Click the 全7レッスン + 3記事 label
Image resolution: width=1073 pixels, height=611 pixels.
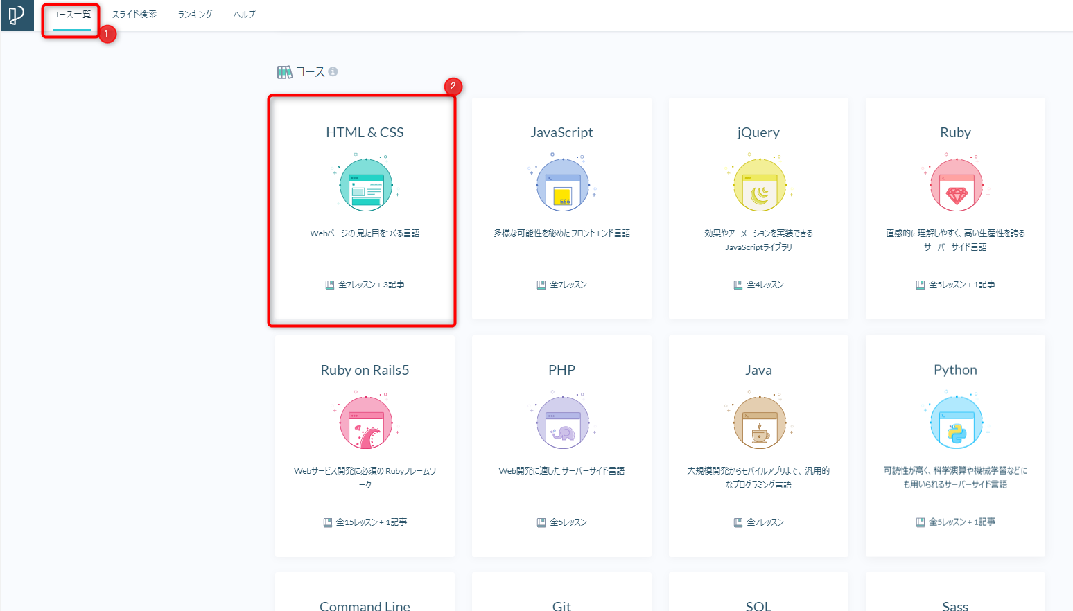click(372, 285)
